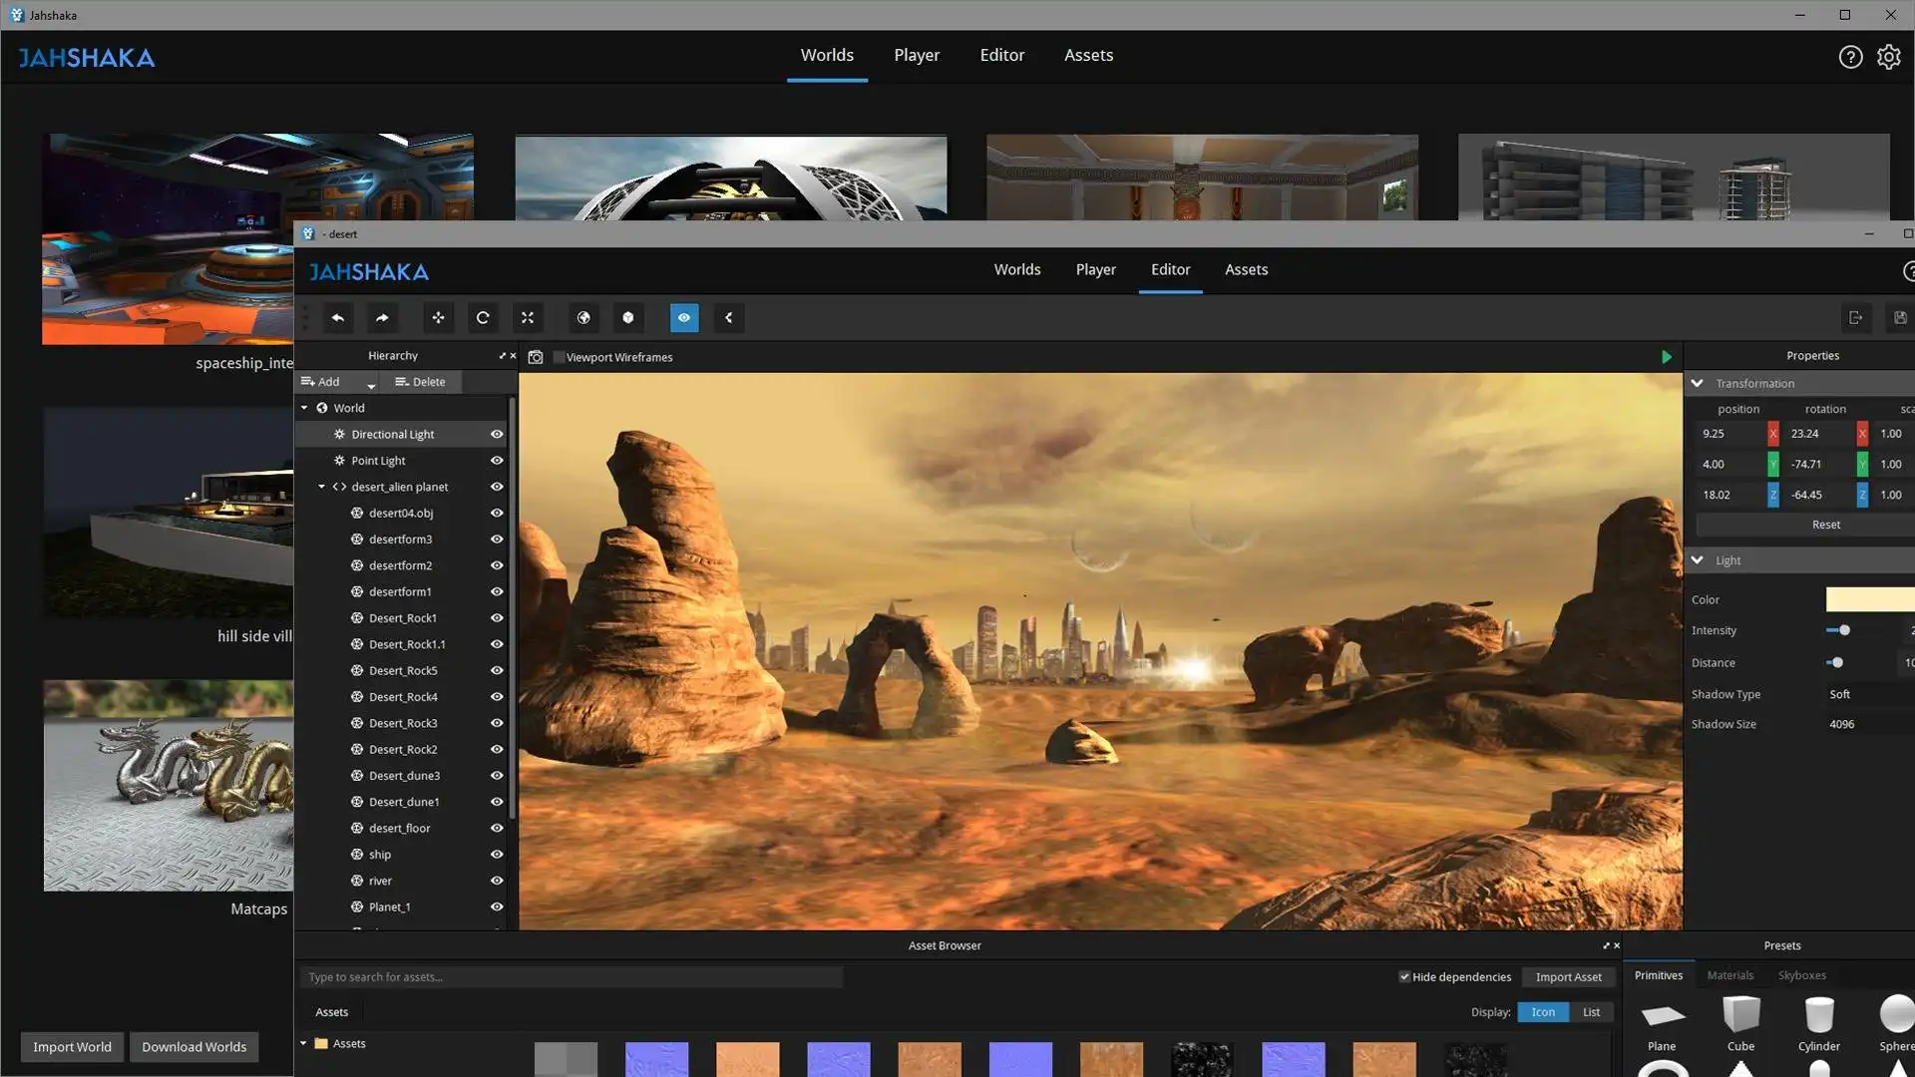Select the undo arrow icon
This screenshot has width=1915, height=1077.
point(338,317)
